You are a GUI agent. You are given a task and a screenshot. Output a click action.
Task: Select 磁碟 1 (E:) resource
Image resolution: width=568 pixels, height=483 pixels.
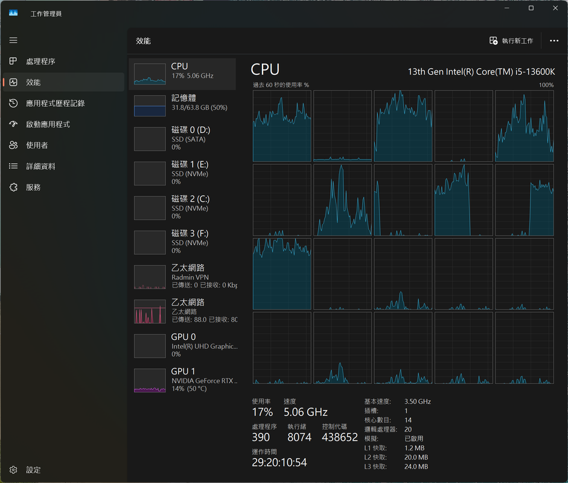182,173
